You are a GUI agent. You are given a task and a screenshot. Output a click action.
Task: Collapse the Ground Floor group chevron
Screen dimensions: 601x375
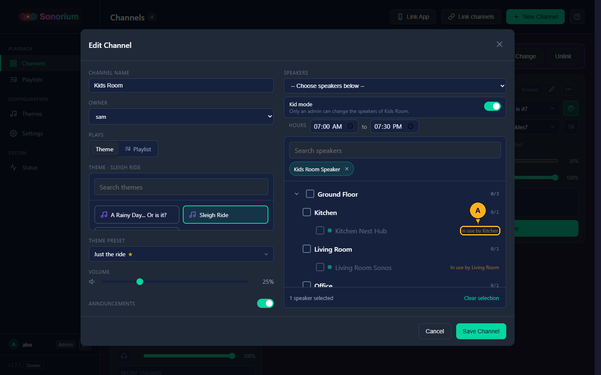[x=297, y=194]
